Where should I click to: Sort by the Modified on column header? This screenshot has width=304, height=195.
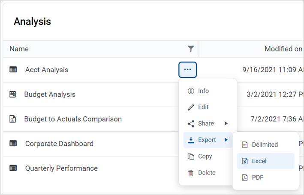283,49
